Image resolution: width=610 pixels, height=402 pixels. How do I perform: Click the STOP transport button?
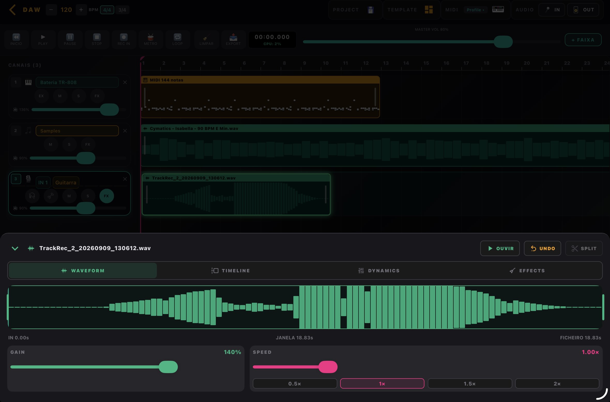click(x=97, y=39)
